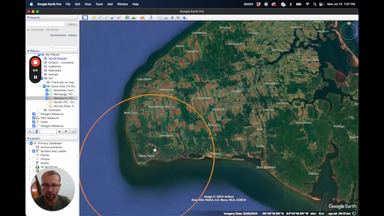Image resolution: width=384 pixels, height=216 pixels.
Task: Click the Record a Tour icon
Action: 118,17
